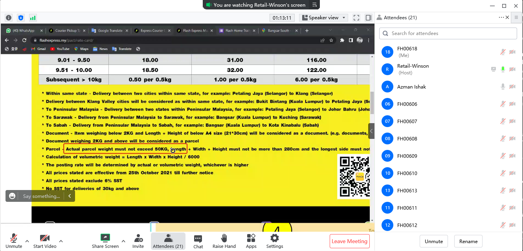Click the Translate bookmark in the shared browser
This screenshot has height=251, width=523.
coord(122,49)
